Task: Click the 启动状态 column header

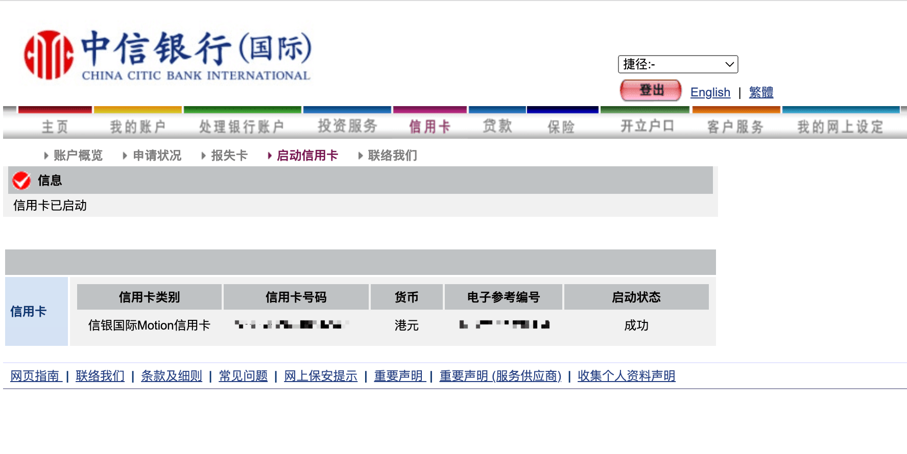Action: point(636,297)
